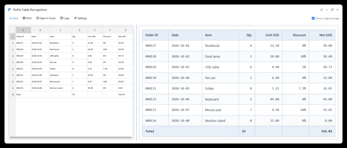Viewport: 347px width, 148px height.
Task: Click spreadsheet cell 'Pen set'
Action: (60, 62)
